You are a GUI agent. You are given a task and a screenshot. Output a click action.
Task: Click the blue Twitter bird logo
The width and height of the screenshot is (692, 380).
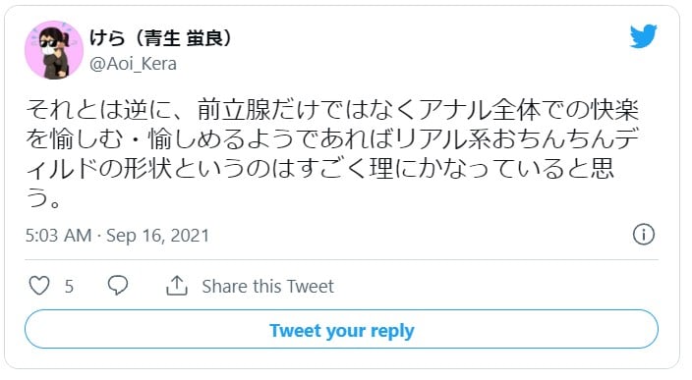point(643,36)
